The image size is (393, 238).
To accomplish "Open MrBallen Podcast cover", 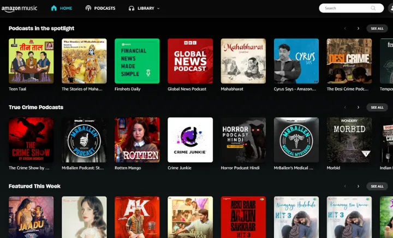I will click(84, 140).
